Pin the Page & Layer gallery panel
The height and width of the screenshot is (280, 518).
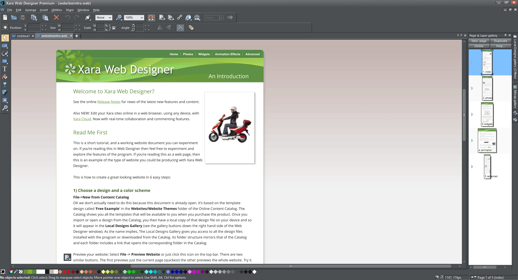pyautogui.click(x=505, y=35)
